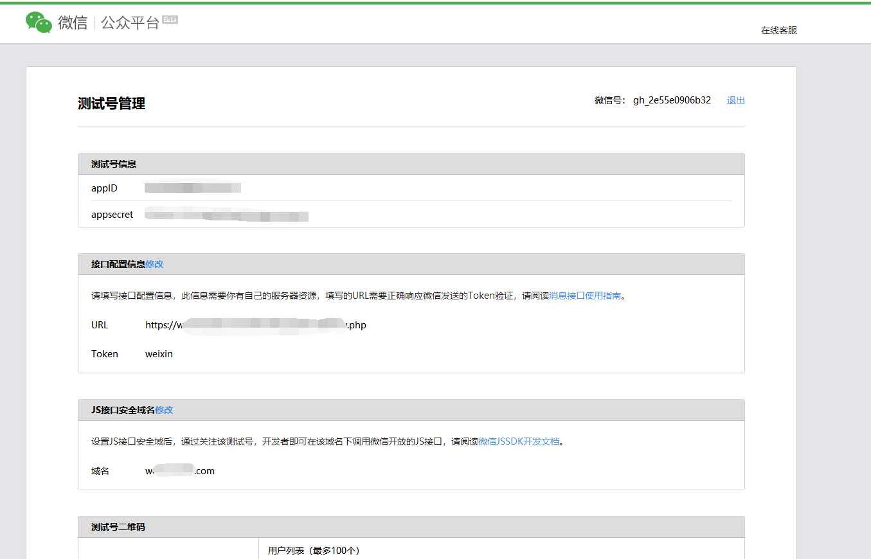Click the appID label
This screenshot has width=871, height=559.
pos(104,188)
